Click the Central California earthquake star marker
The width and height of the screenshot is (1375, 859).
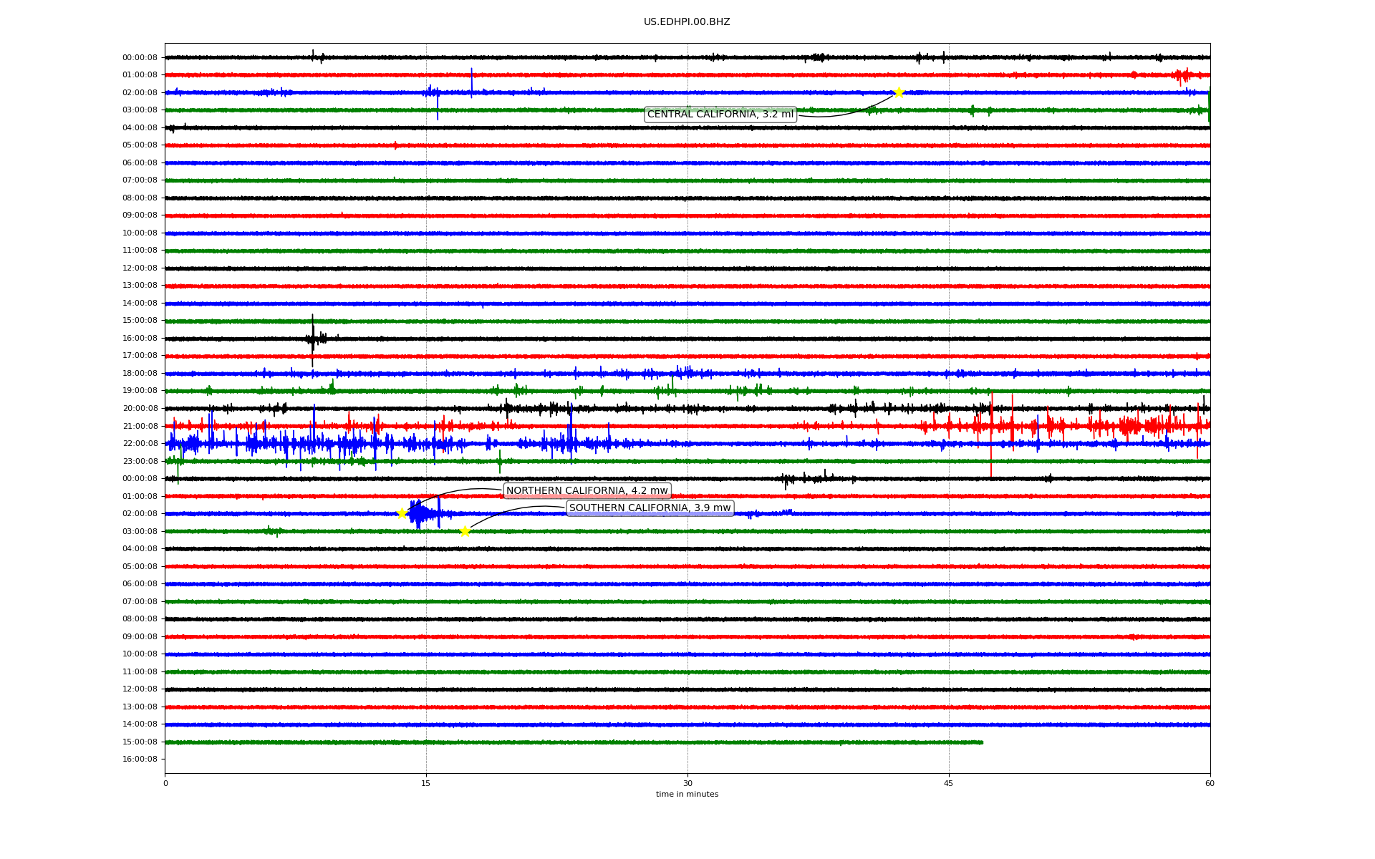[x=899, y=92]
